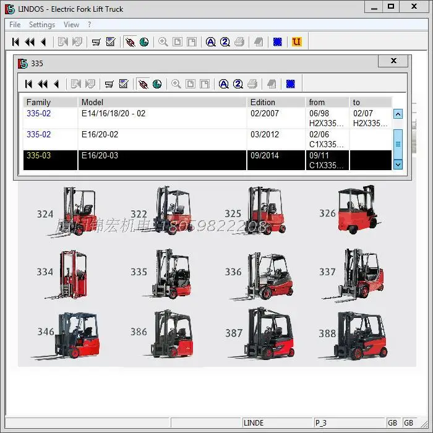The image size is (433, 433).
Task: Click the table scrollbar thumb
Action: [x=398, y=144]
